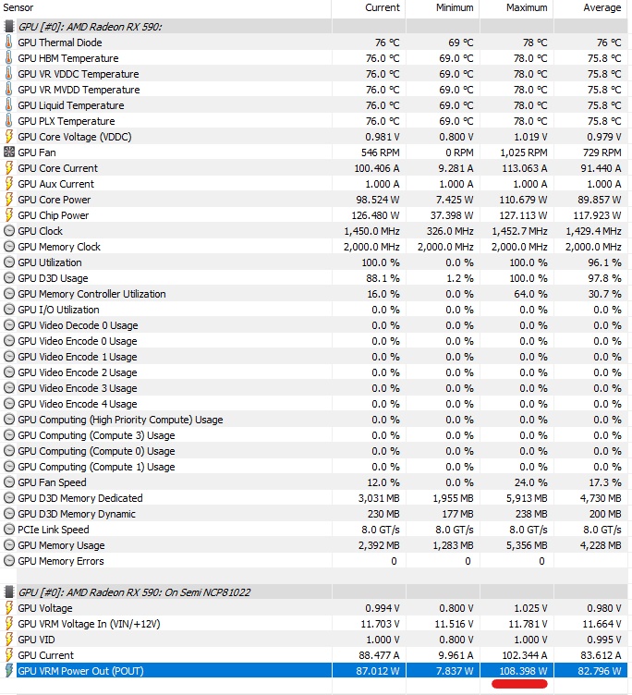Click the 1,452.7 MHz maximum GPU Clock value

tap(519, 231)
